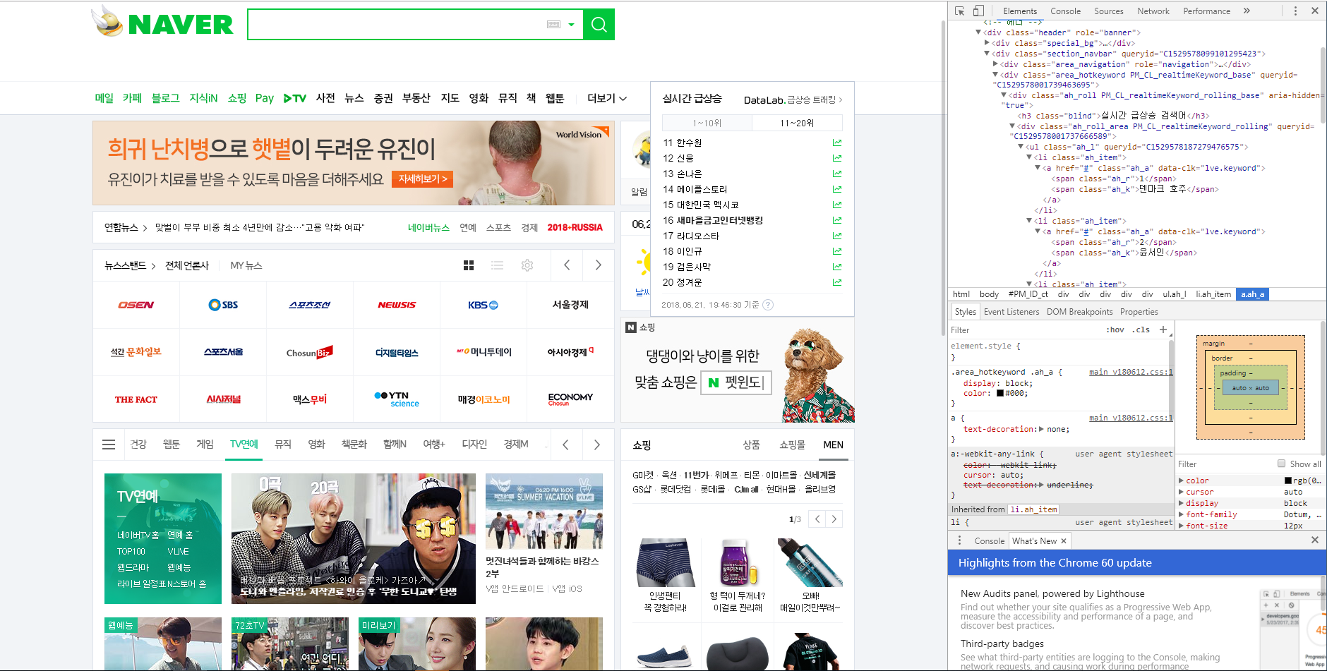Open search autocomplete dropdown arrow

click(571, 25)
